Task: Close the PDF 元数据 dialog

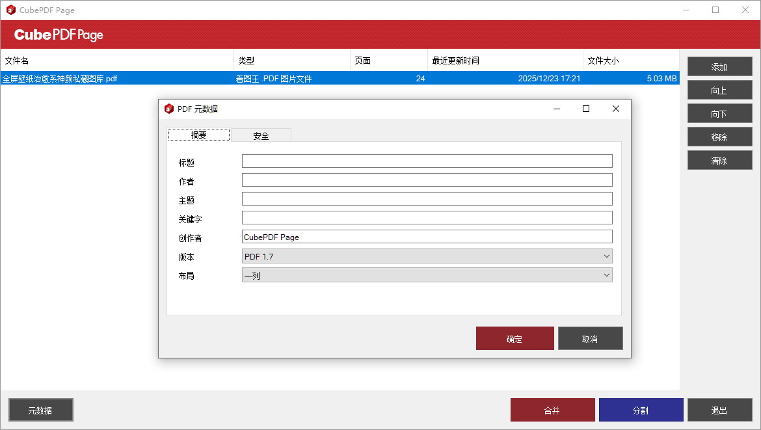Action: (x=616, y=109)
